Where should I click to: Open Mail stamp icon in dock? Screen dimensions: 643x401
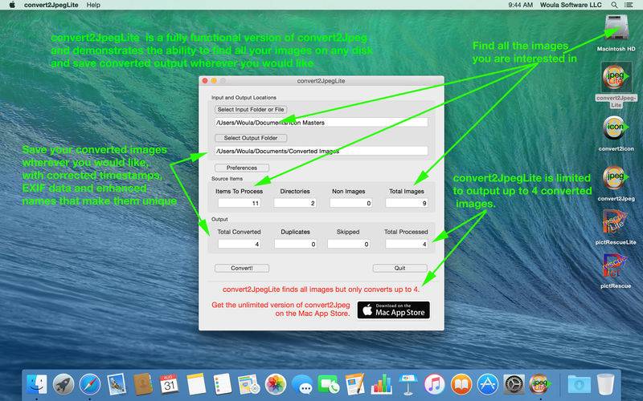(117, 384)
